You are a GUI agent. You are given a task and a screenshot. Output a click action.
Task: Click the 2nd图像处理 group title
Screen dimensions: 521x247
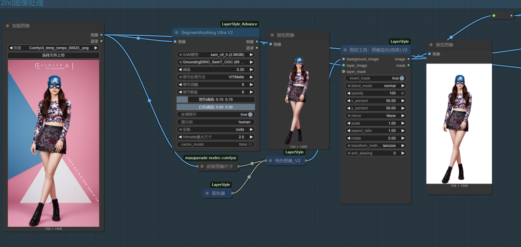22,3
